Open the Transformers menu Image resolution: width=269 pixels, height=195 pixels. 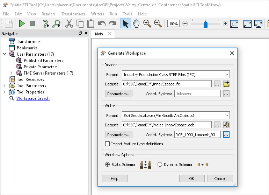tap(73, 14)
